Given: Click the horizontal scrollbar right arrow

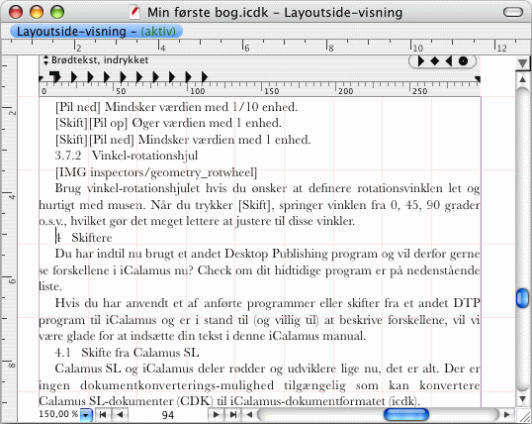Looking at the screenshot, I should pyautogui.click(x=507, y=414).
